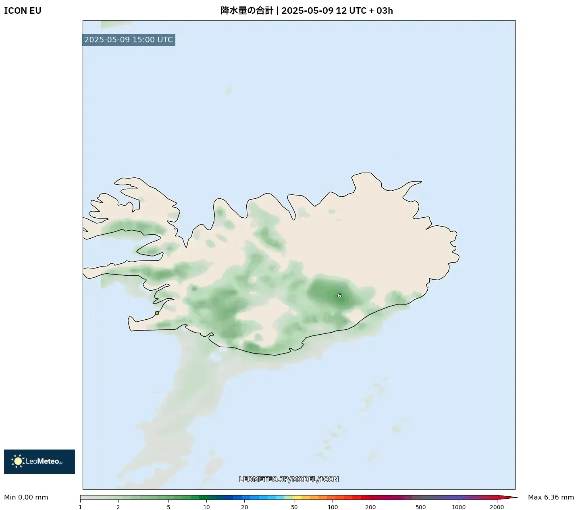This screenshot has height=510, width=578.
Task: Click the chart title with '12 UTC + 03h'
Action: (307, 10)
